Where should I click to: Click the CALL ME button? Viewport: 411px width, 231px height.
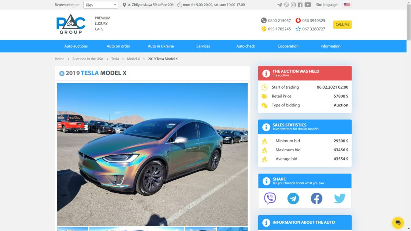[342, 25]
